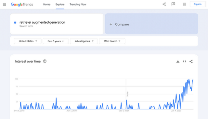Image resolution: width=208 pixels, height=119 pixels.
Task: Select the Explore tab
Action: pos(60,4)
